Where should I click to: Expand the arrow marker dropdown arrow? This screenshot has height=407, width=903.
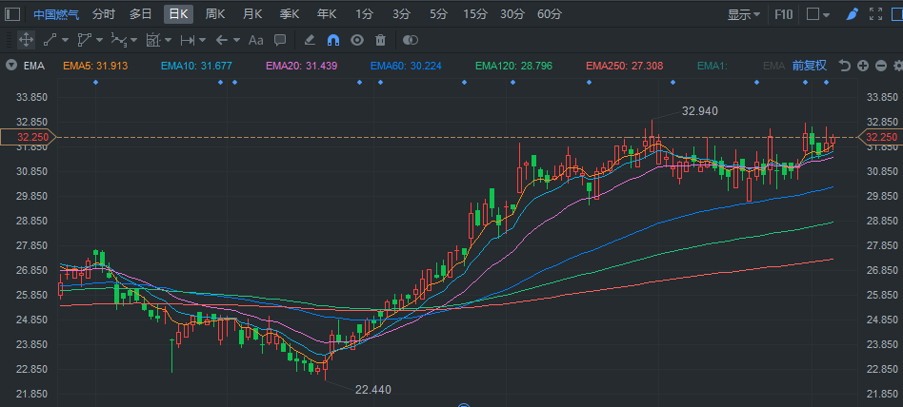pos(236,40)
